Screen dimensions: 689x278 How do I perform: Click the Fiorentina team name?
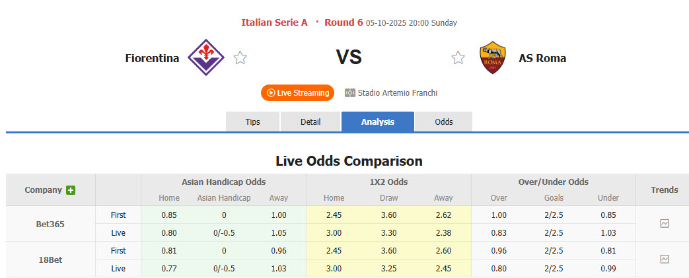click(x=152, y=58)
